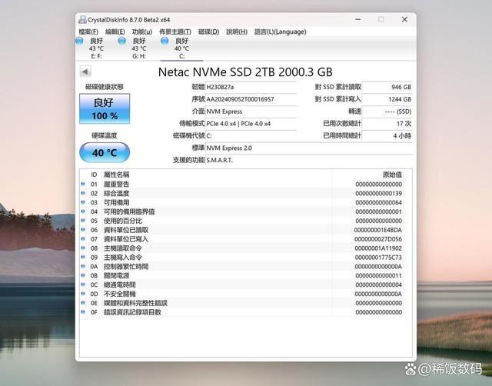Expand the 磁碟(D) menu
The width and height of the screenshot is (492, 386).
(209, 32)
